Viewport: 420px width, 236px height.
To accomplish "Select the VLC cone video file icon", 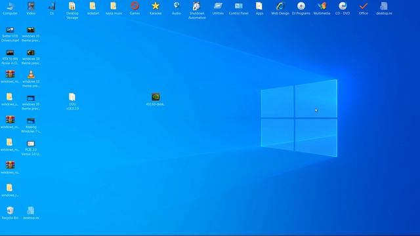I will coord(31,79).
